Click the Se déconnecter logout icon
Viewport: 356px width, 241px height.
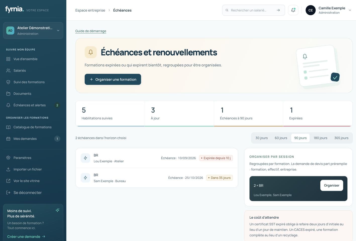8,193
